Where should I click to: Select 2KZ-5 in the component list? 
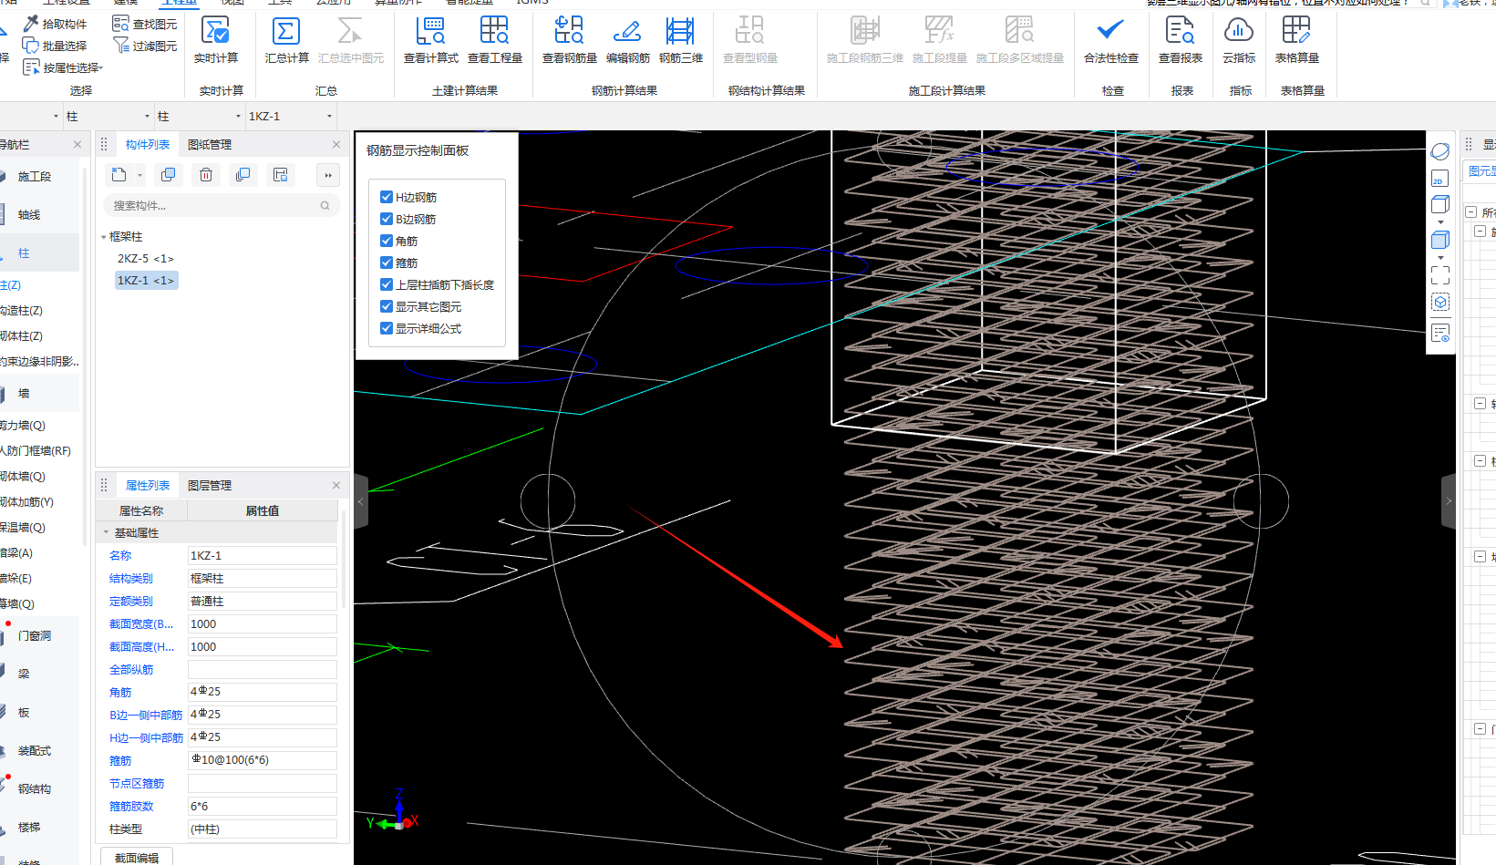(145, 259)
